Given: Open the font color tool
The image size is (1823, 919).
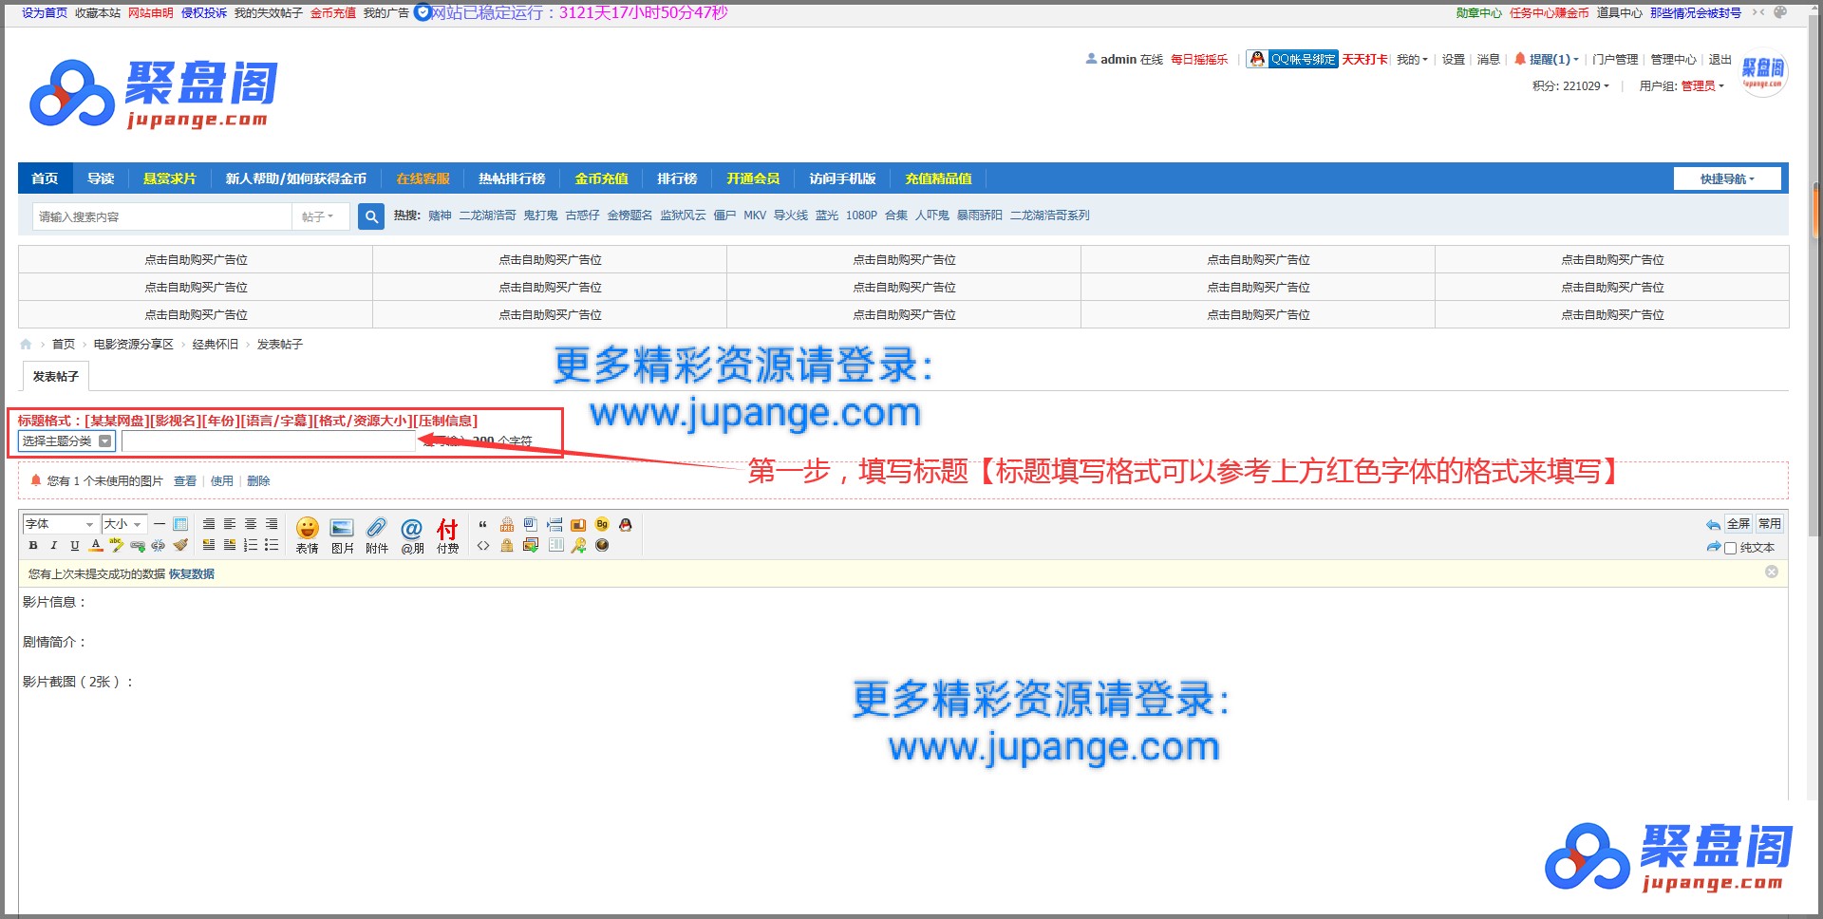Looking at the screenshot, I should click(x=96, y=545).
